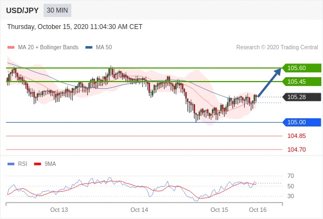Image resolution: width=323 pixels, height=219 pixels.
Task: Open the Research © 2020 Trading Central link
Action: pyautogui.click(x=277, y=48)
